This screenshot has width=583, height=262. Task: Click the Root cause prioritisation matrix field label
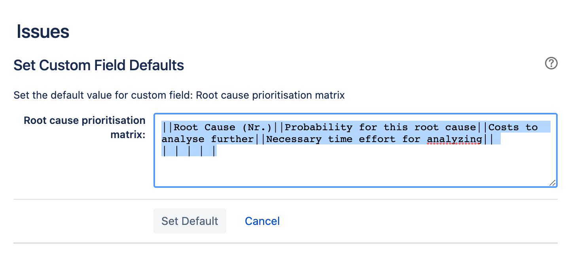tap(84, 126)
